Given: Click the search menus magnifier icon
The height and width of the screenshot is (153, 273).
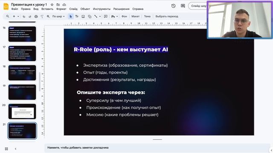Looking at the screenshot, I should pyautogui.click(x=8, y=16).
